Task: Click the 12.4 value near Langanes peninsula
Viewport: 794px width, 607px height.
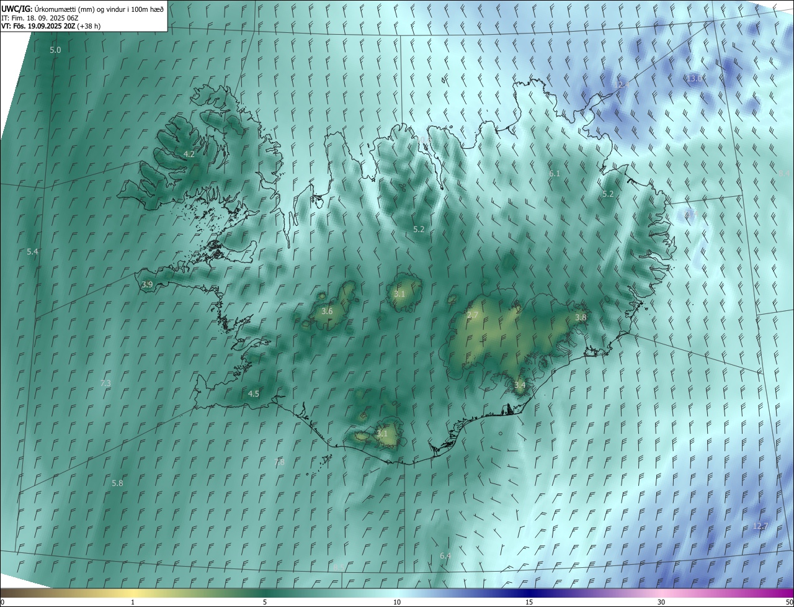Action: click(x=621, y=84)
